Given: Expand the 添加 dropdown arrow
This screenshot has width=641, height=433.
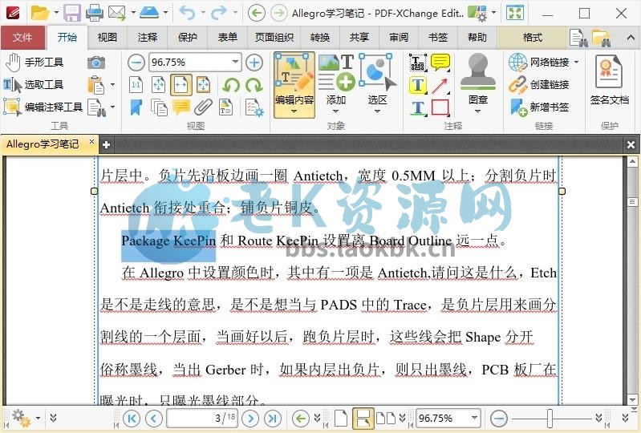Looking at the screenshot, I should click(x=335, y=111).
